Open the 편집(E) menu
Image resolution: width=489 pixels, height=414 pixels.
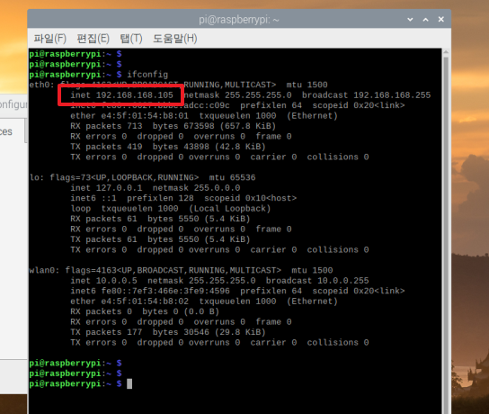[x=93, y=39]
